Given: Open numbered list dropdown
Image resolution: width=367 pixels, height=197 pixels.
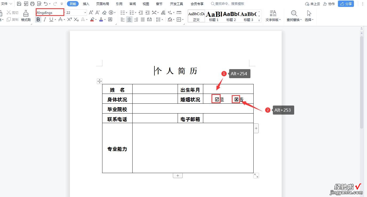Looking at the screenshot, I should (x=136, y=12).
